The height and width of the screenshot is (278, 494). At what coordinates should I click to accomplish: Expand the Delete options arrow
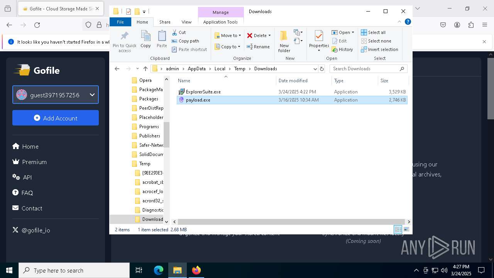[269, 36]
